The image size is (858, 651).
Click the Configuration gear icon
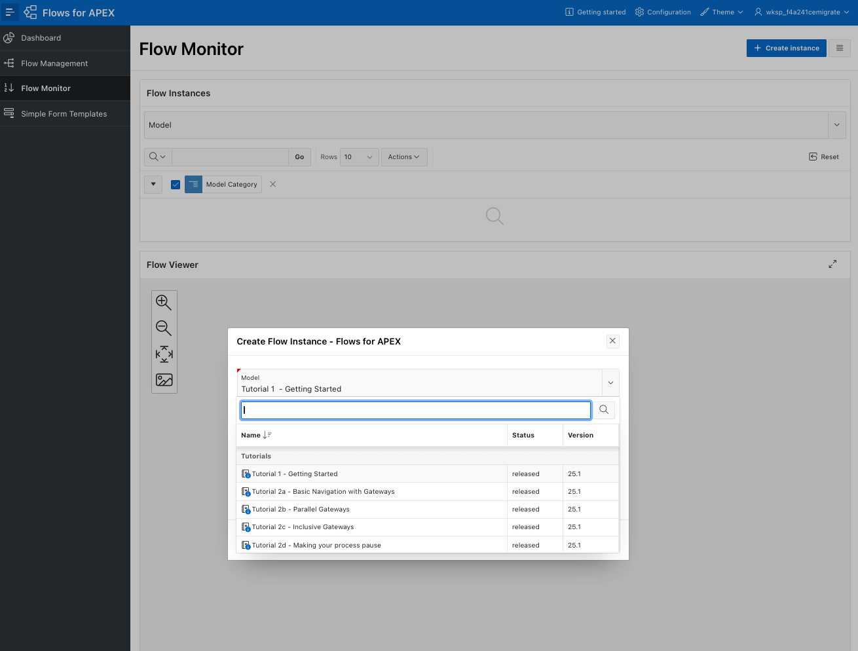click(639, 12)
